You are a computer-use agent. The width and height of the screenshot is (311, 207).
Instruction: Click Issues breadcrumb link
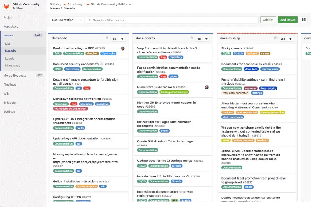tap(55, 8)
